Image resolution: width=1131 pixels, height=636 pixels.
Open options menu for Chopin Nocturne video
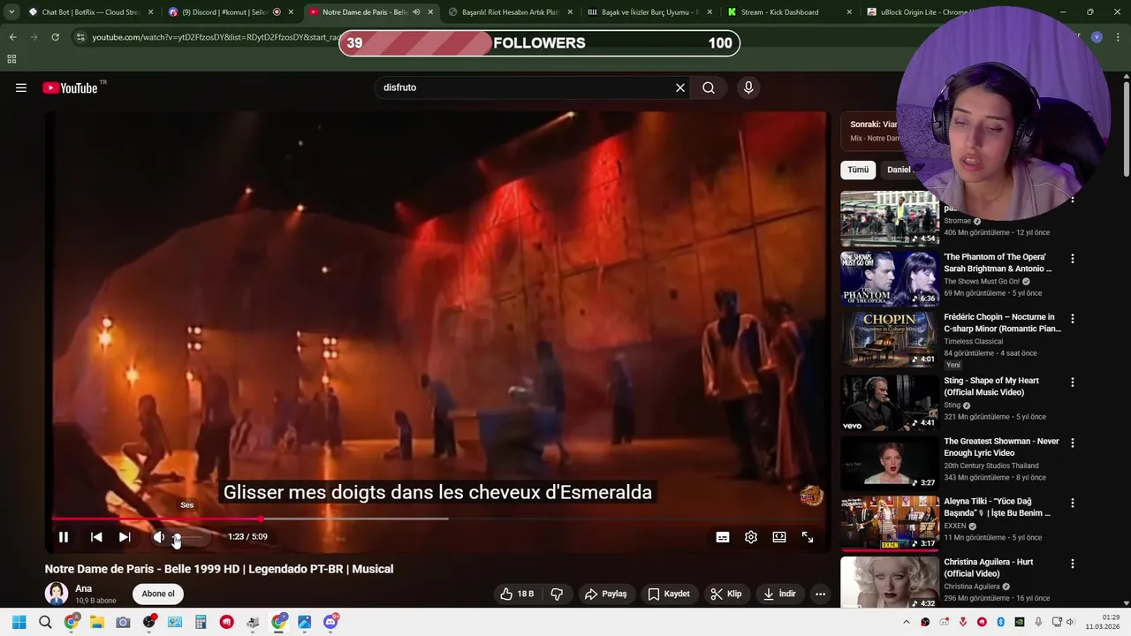1073,319
